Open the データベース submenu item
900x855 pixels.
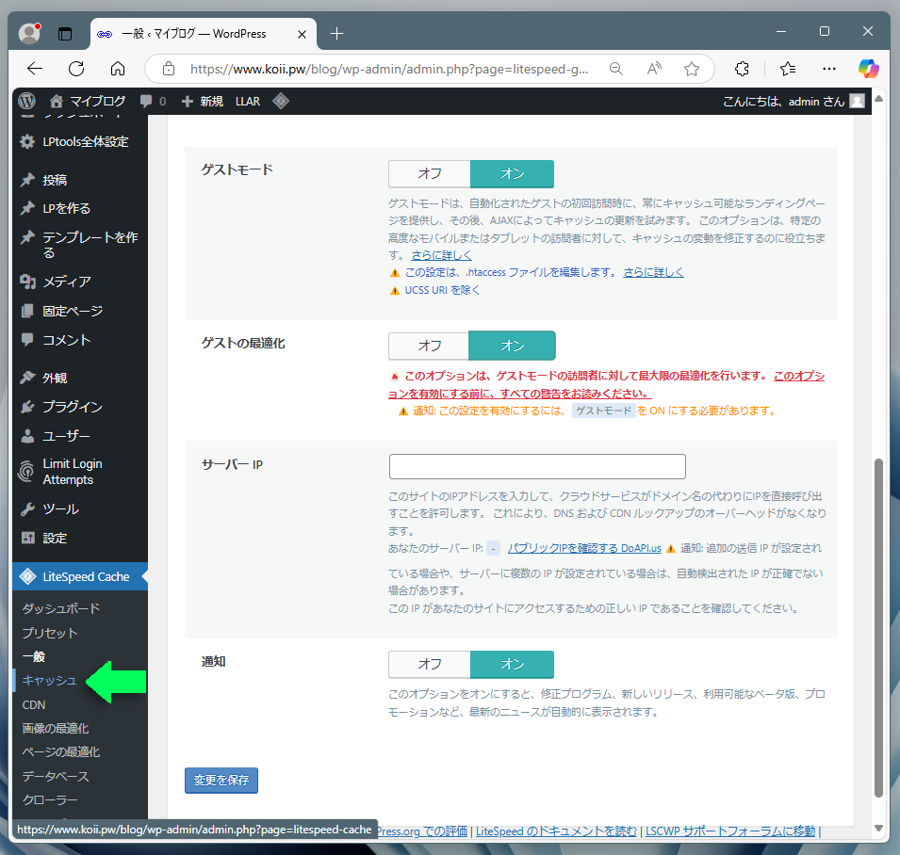click(x=56, y=776)
